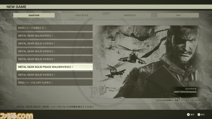Screen dimensions: 212x119
Task: Switch to the QUESTION tab
Action: click(x=34, y=15)
